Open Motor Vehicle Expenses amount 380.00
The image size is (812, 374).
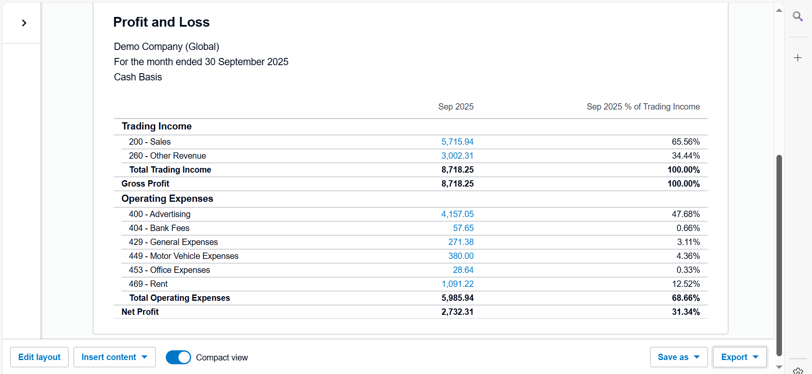461,256
